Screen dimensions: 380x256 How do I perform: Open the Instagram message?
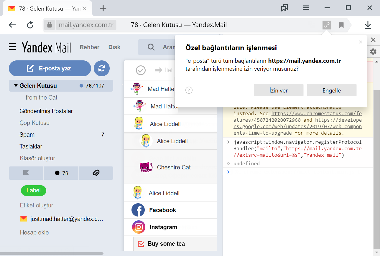click(x=170, y=227)
